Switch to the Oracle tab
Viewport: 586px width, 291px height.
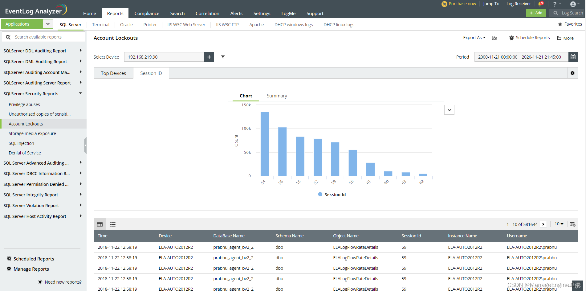coord(126,25)
